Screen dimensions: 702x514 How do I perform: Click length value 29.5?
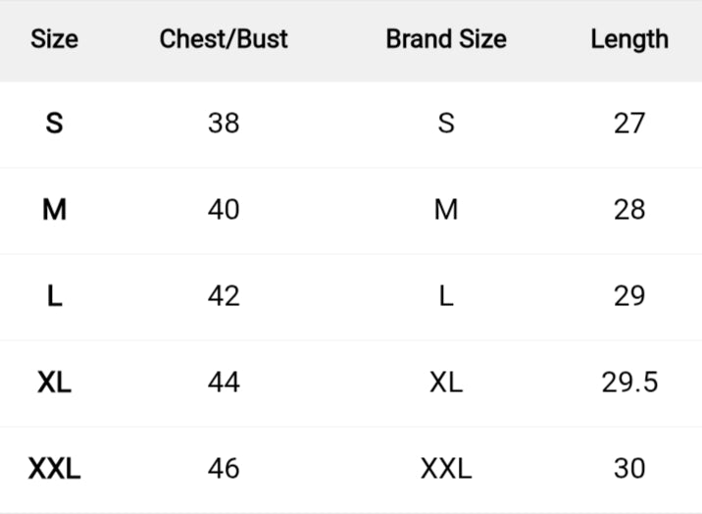pos(629,383)
